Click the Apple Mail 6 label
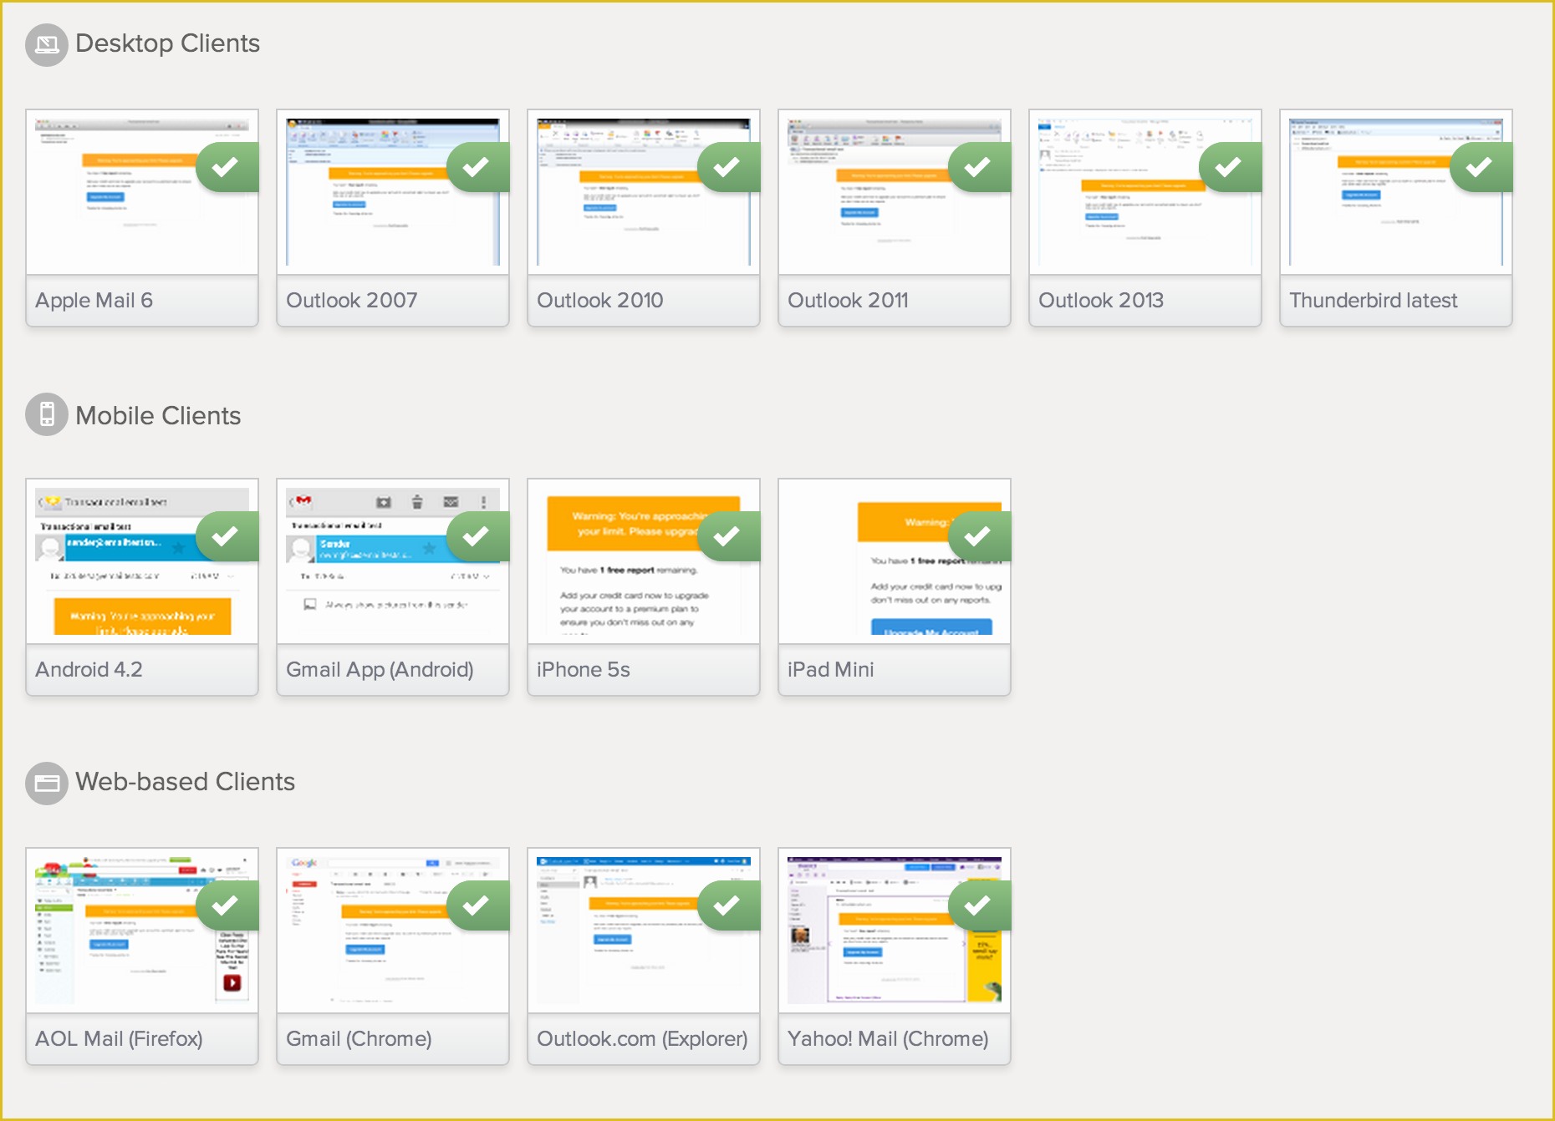Image resolution: width=1555 pixels, height=1121 pixels. point(94,301)
